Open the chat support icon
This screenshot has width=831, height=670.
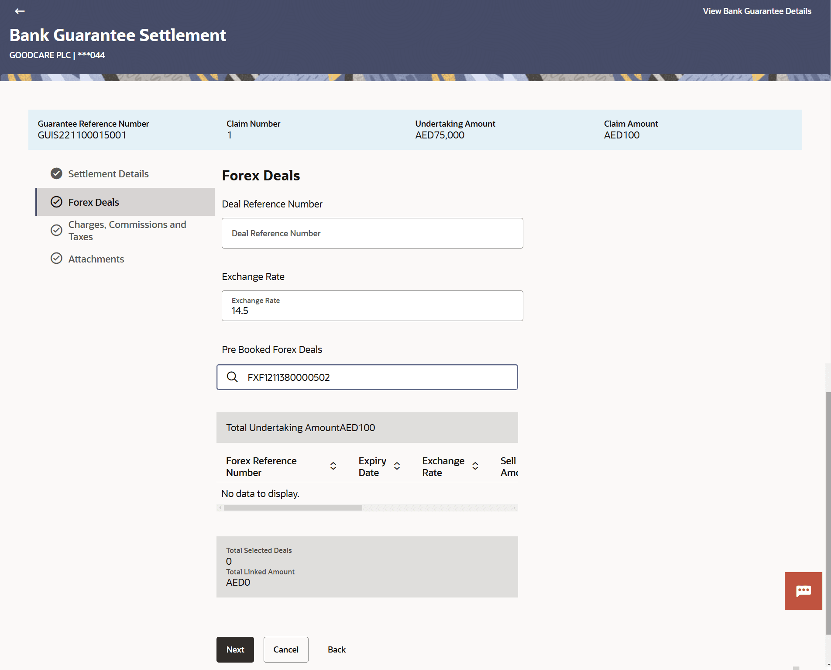point(803,591)
